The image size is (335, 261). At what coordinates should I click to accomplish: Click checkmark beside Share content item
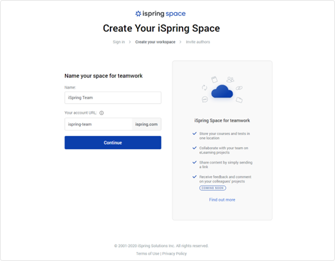pos(194,162)
